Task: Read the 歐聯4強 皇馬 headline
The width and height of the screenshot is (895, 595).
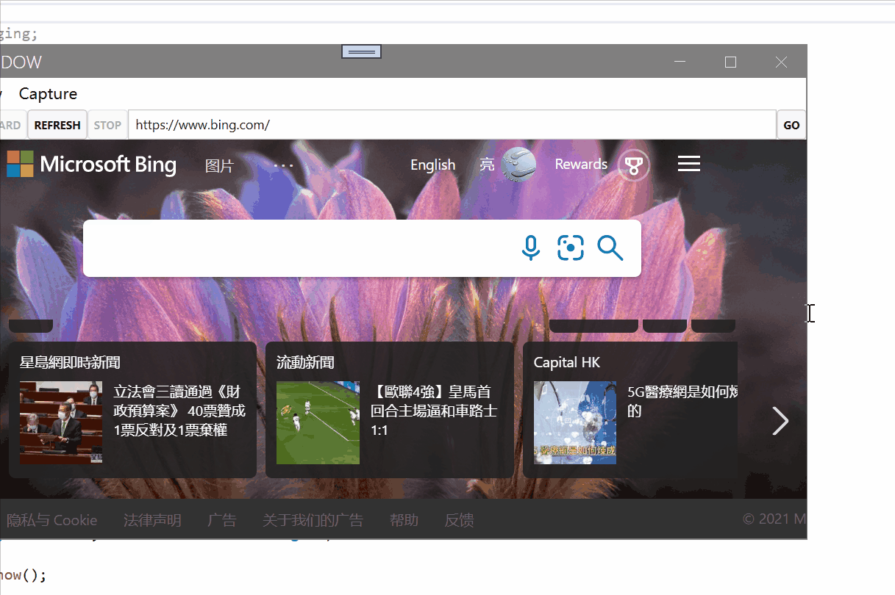Action: 434,411
